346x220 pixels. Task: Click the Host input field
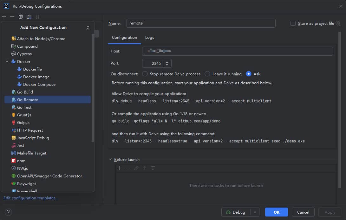click(x=238, y=51)
